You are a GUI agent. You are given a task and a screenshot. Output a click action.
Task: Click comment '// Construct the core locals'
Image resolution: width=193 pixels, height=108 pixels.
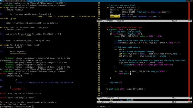pyautogui.click(x=121, y=5)
